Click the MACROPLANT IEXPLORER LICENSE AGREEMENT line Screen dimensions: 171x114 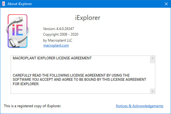pos(52,58)
